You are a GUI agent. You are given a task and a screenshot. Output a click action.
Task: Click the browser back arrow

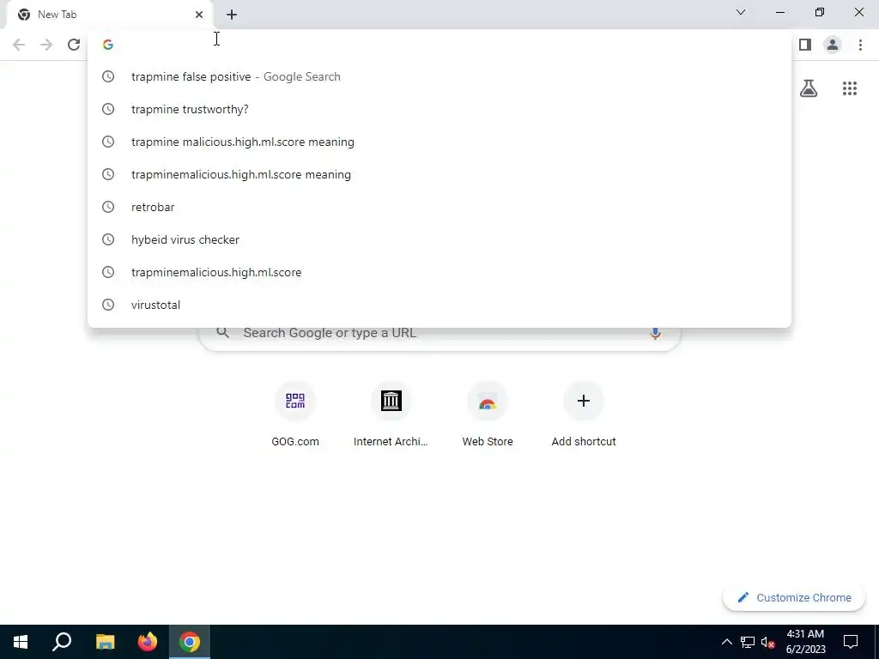coord(19,45)
